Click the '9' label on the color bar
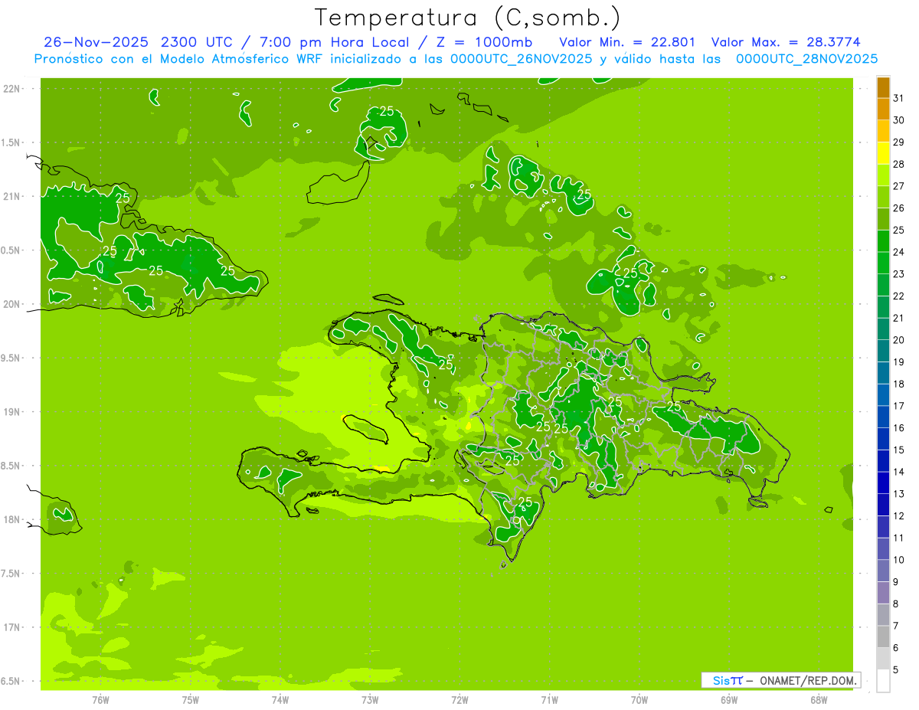Screen dimensions: 919x710 point(896,582)
